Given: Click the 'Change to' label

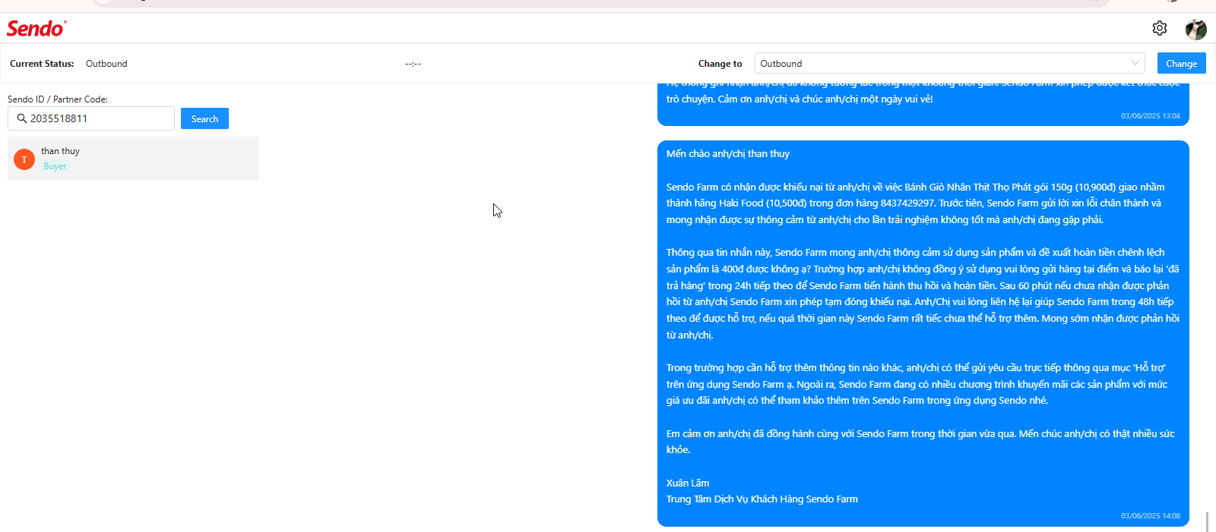Looking at the screenshot, I should click(720, 64).
